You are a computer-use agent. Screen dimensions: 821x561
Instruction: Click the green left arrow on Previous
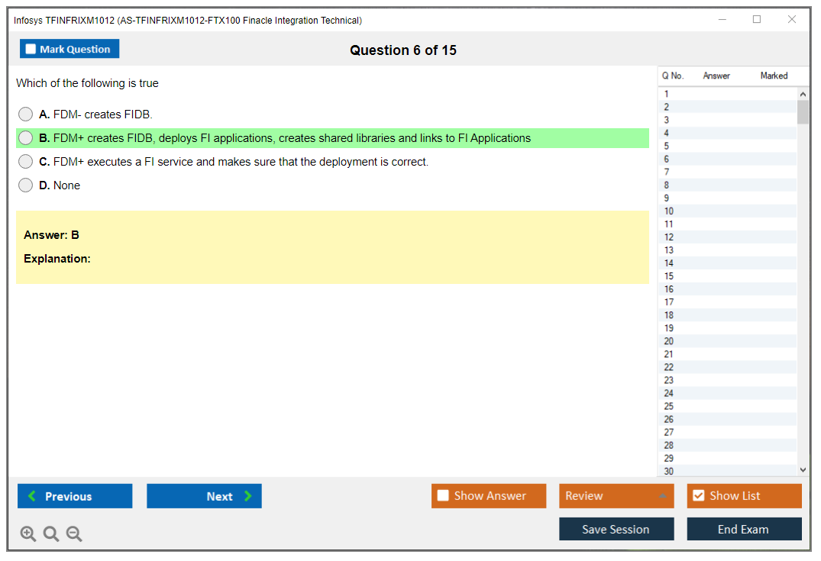pos(32,496)
